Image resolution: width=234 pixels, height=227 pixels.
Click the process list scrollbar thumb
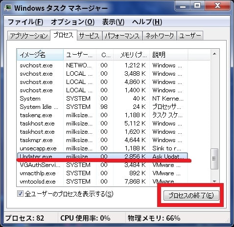[214, 159]
